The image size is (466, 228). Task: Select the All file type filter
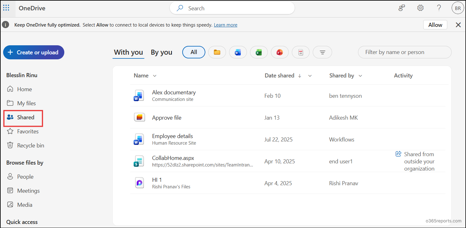coord(194,52)
